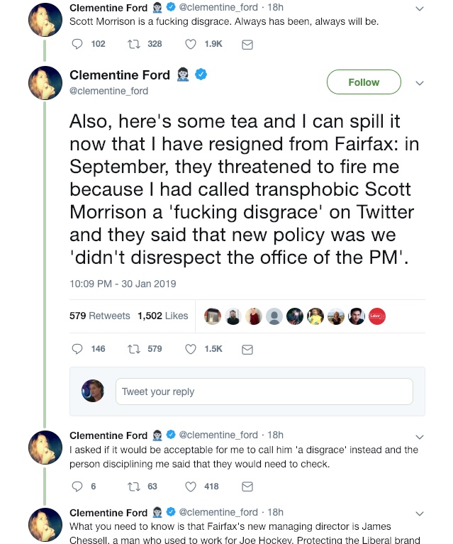Image resolution: width=453 pixels, height=544 pixels.
Task: Click the 'Tweet your reply' field
Action: click(264, 392)
